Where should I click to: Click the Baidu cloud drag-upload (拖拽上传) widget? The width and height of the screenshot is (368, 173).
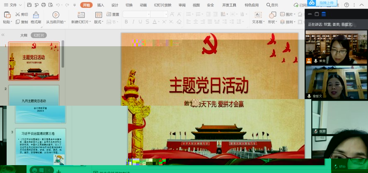[x=322, y=3]
